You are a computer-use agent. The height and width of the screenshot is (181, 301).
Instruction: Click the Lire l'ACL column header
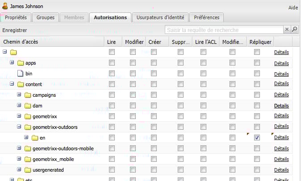tap(206, 42)
